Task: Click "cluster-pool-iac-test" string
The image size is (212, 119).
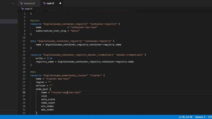Action: coord(66,93)
